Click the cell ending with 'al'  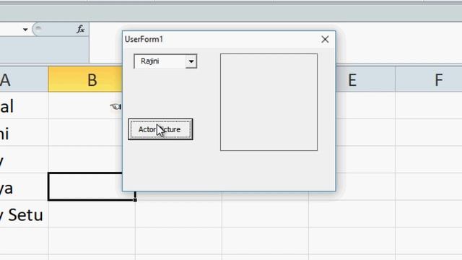click(24, 106)
